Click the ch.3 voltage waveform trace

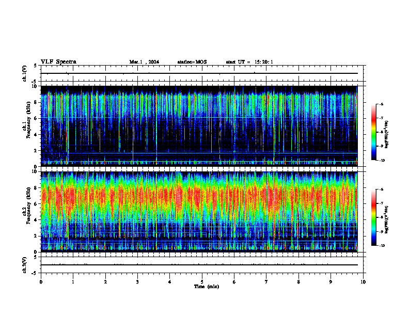[x=199, y=265]
